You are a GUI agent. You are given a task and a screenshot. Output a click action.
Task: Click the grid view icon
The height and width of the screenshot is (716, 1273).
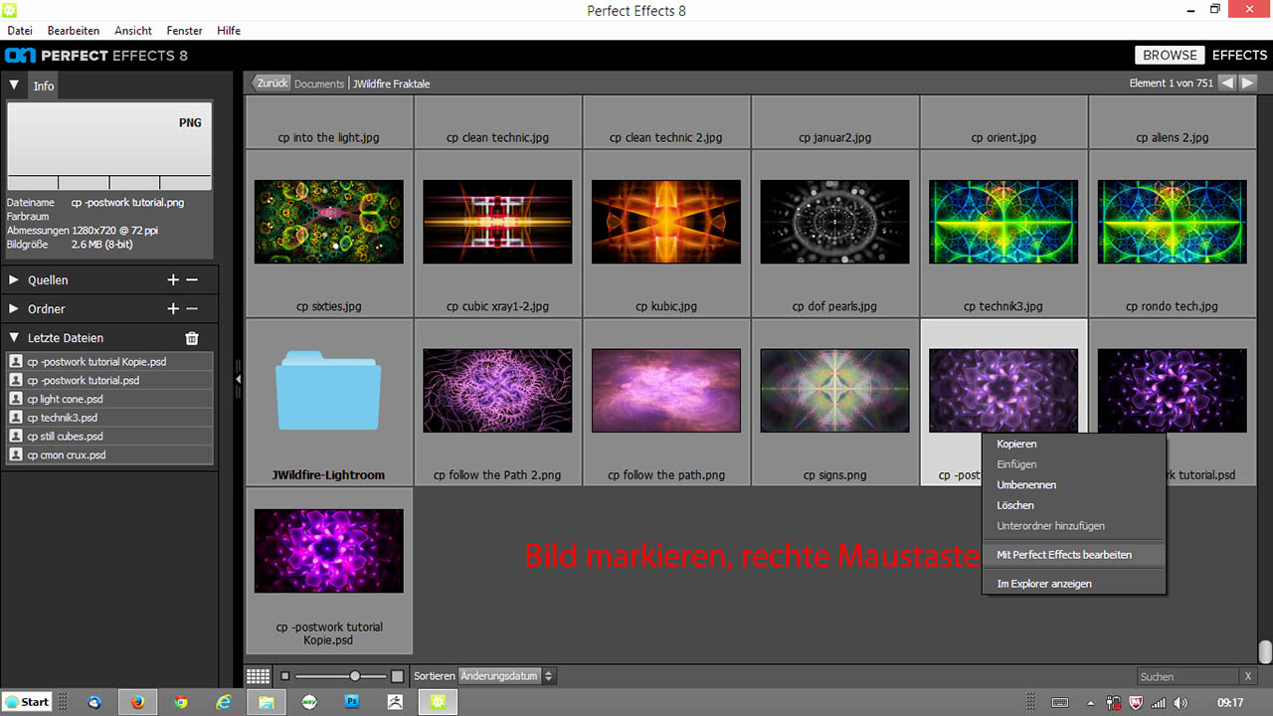click(x=258, y=676)
